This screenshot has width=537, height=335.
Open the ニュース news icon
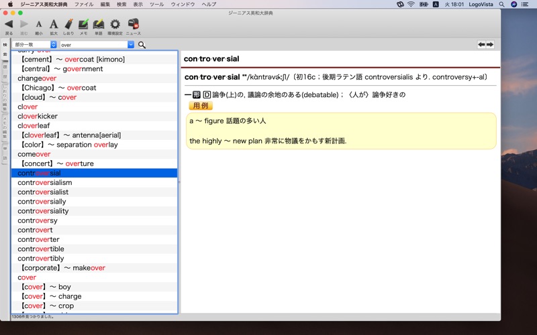point(133,24)
